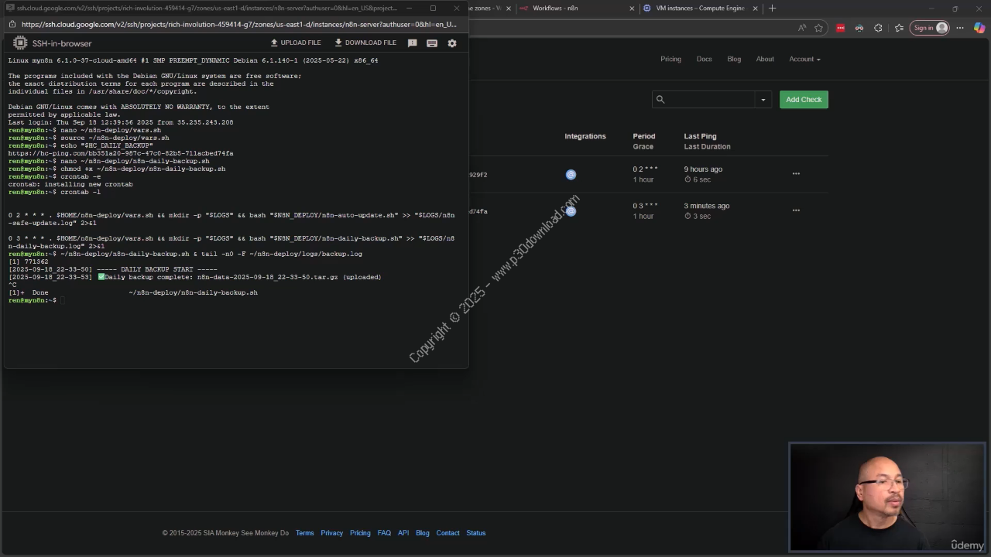Click the SSH keyboard shortcuts icon
This screenshot has height=557, width=991.
click(x=432, y=43)
